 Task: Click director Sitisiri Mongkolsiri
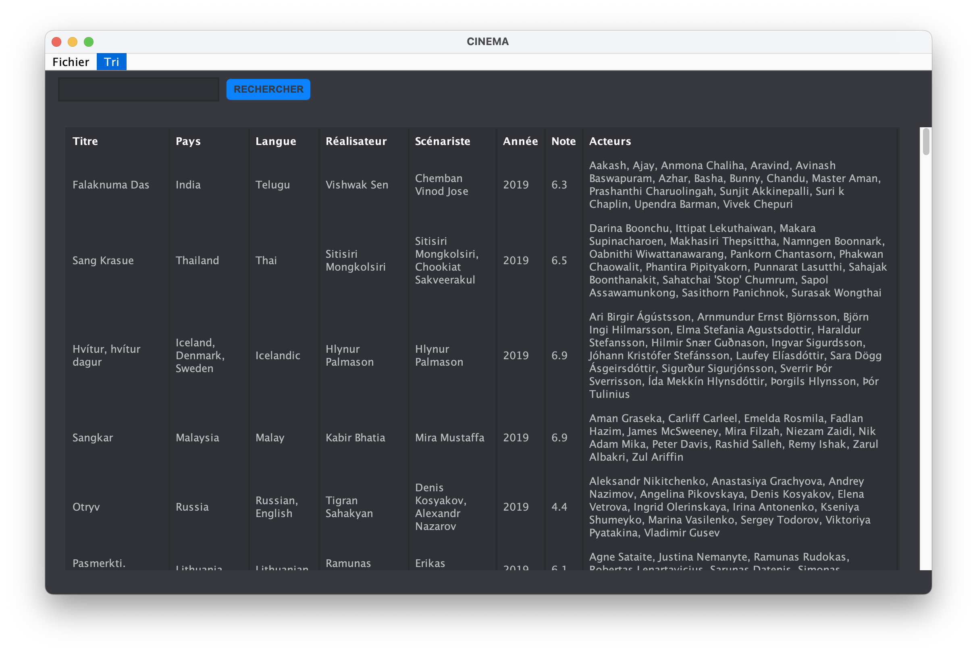click(355, 261)
